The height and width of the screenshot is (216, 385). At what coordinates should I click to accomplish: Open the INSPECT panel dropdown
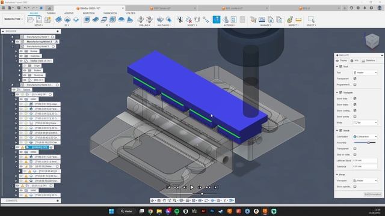(x=293, y=25)
